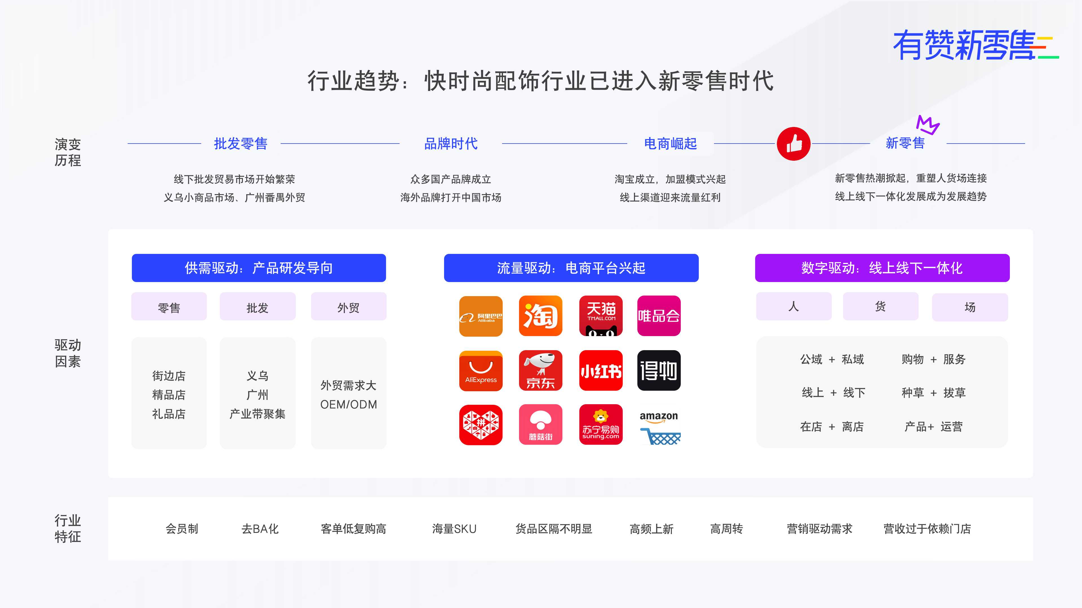The width and height of the screenshot is (1082, 608).
Task: Click the purple crown above 新零售
Action: tap(927, 125)
